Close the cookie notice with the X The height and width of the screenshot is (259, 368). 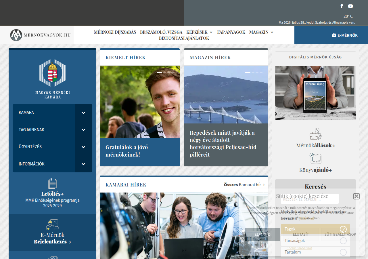[x=356, y=196]
